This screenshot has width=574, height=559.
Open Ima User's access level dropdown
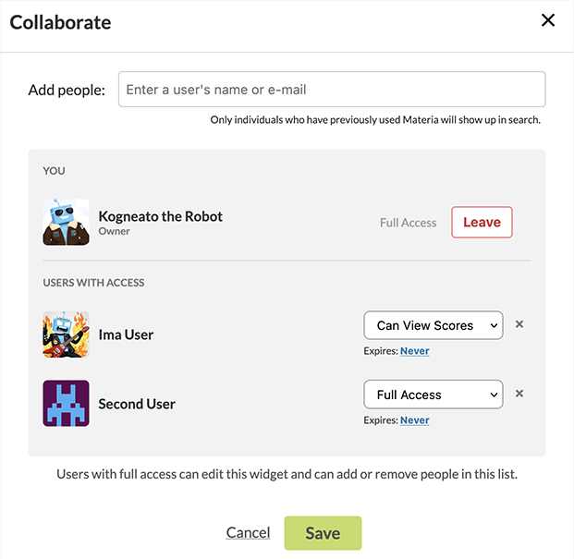[434, 325]
